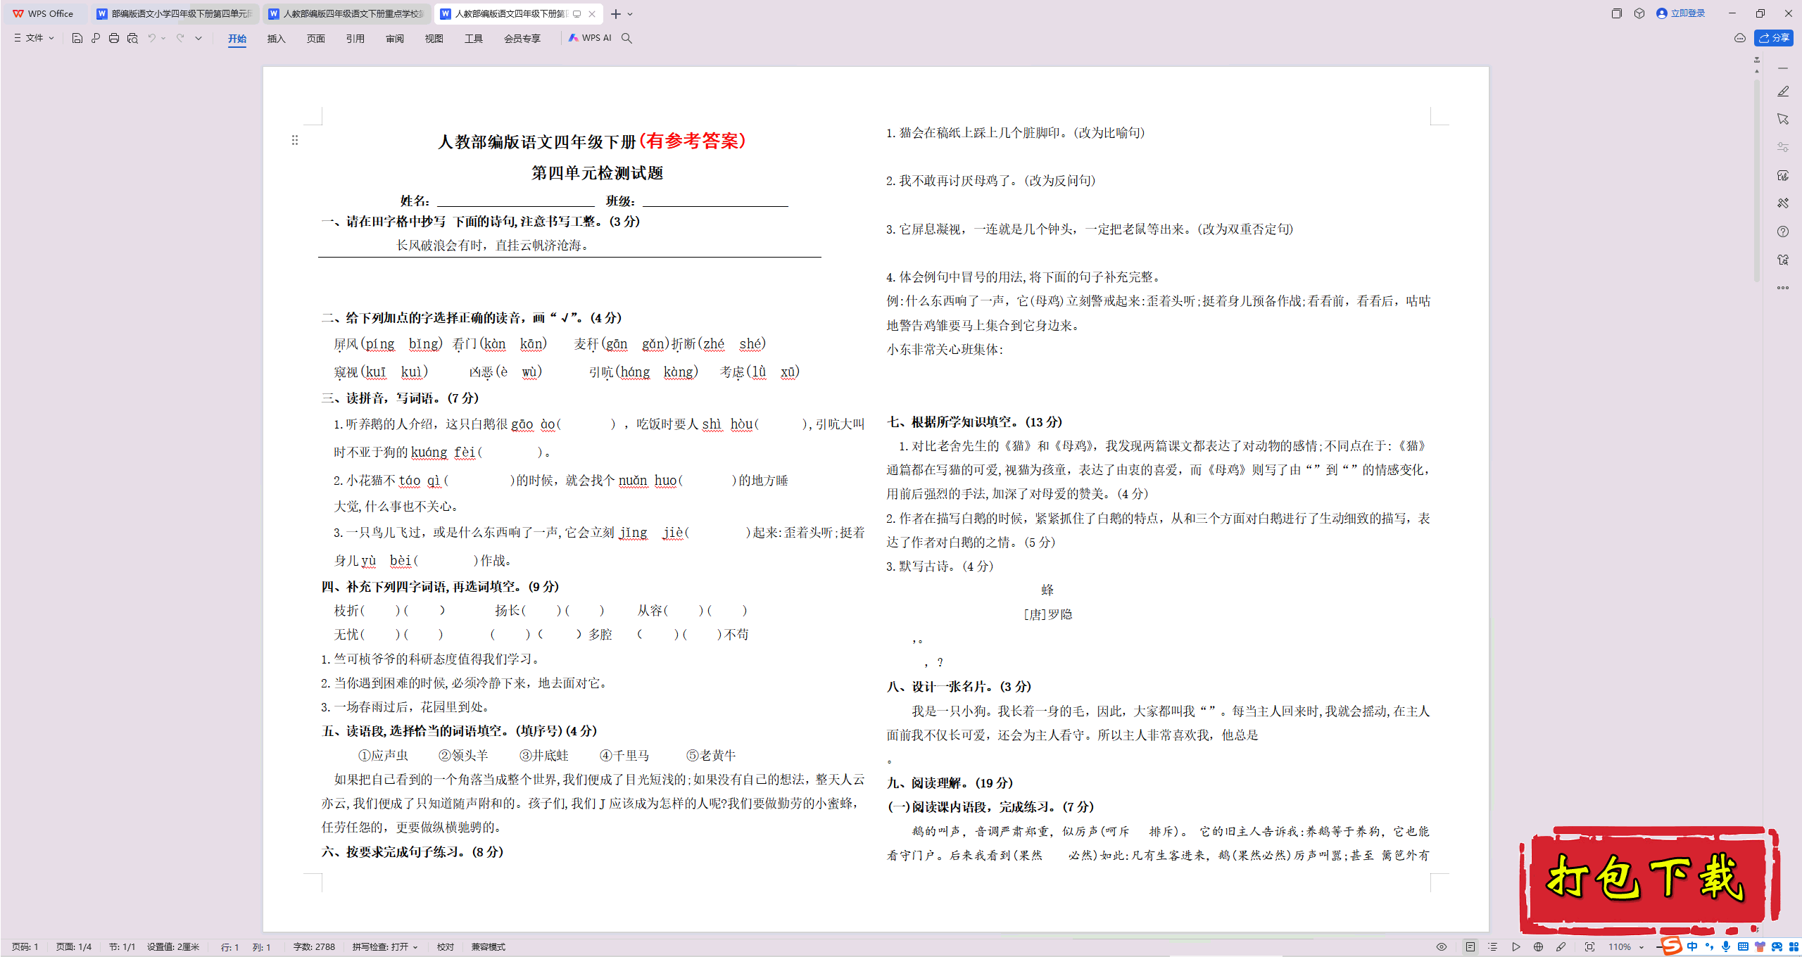Switch to the 会员专享 ribbon tab
This screenshot has height=957, width=1802.
pyautogui.click(x=522, y=39)
